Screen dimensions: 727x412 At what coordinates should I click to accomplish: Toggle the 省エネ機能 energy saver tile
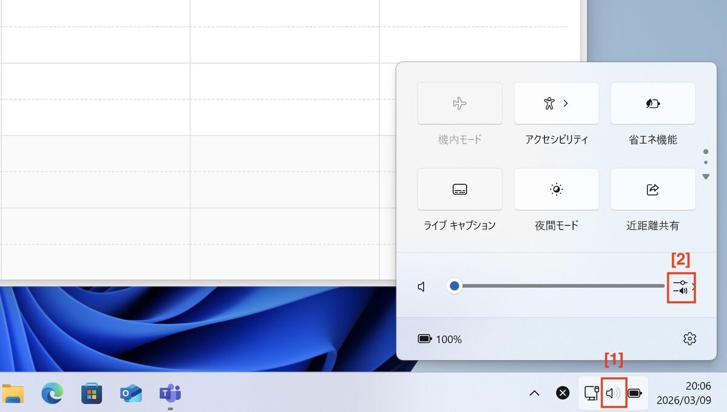click(652, 104)
